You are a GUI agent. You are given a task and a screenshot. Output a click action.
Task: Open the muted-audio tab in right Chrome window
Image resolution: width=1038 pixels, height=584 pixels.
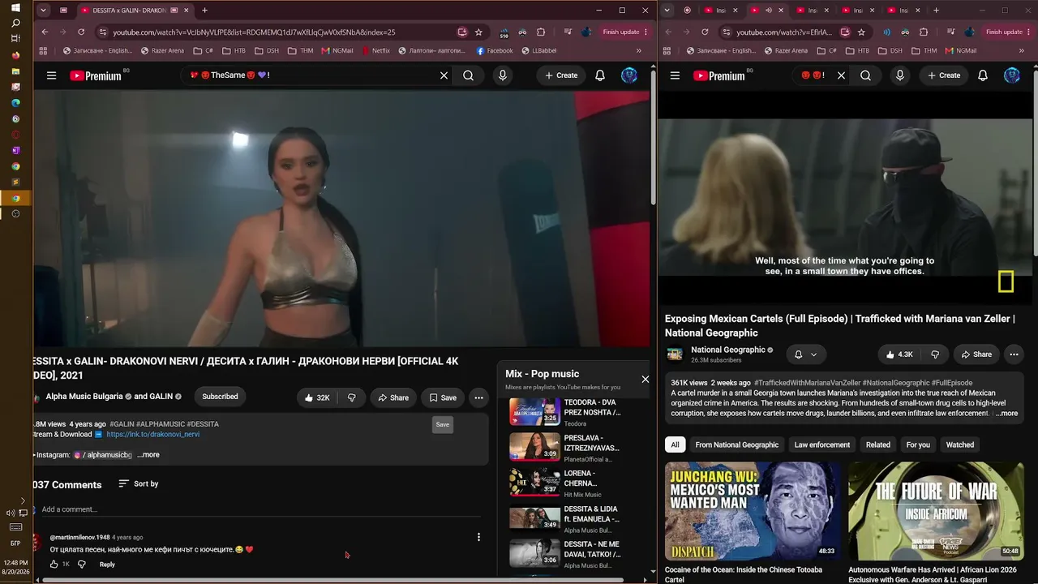click(768, 11)
